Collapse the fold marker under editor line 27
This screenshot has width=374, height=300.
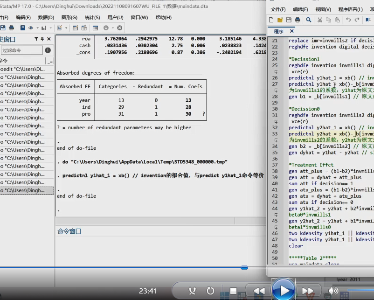(x=276, y=90)
